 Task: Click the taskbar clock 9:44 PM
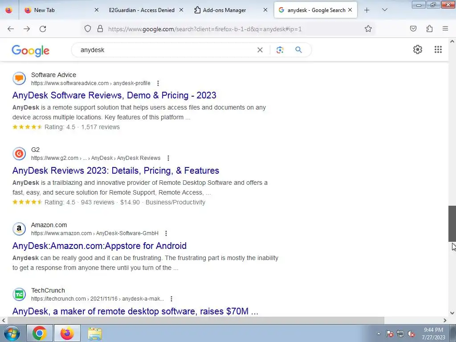(433, 330)
